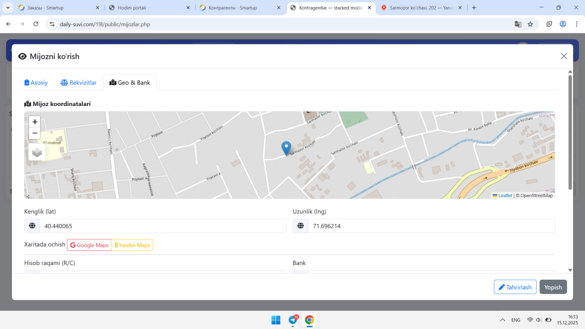The height and width of the screenshot is (329, 585).
Task: Zoom in on the map
Action: pos(35,122)
